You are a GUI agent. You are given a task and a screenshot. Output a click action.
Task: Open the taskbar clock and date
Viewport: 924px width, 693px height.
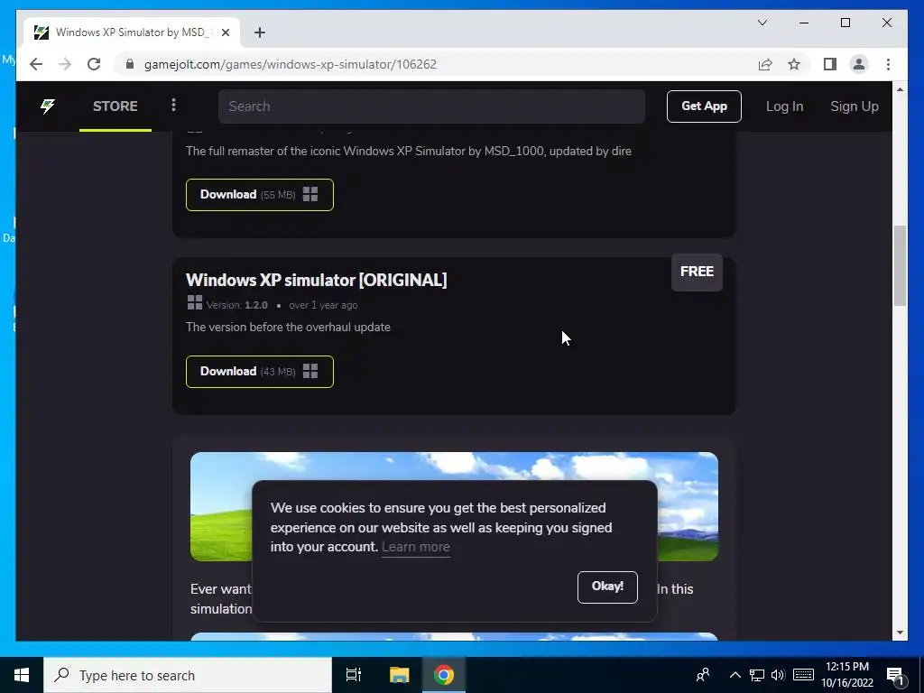846,675
